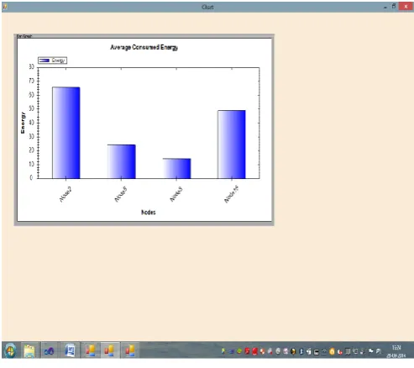Close the Chart window
Screen dimensions: 414x368
406,7
